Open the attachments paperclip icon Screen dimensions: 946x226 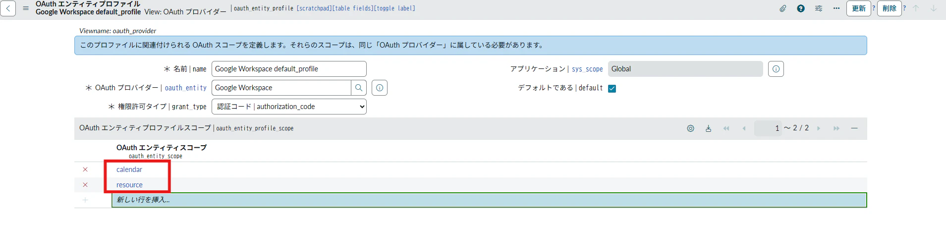[783, 8]
